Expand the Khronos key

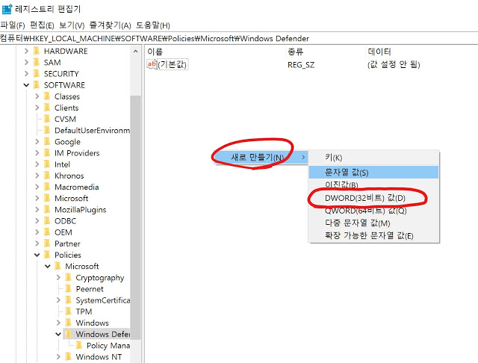[x=37, y=176]
